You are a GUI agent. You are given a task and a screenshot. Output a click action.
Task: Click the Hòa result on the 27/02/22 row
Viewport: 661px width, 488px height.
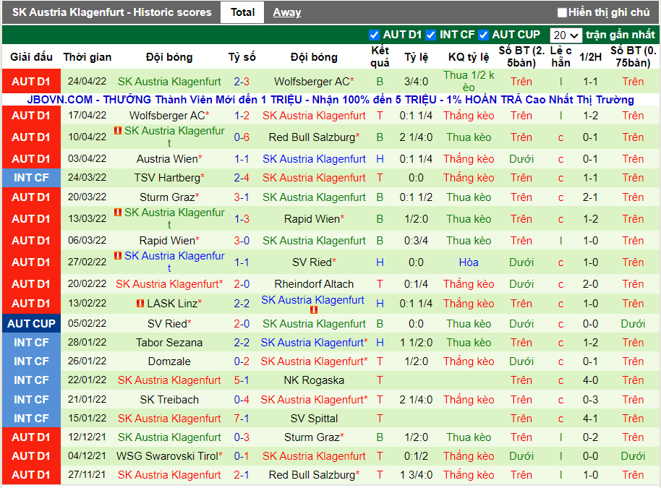pos(469,262)
